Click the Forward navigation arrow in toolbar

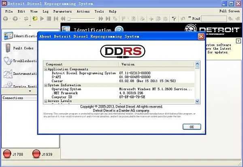15,19
